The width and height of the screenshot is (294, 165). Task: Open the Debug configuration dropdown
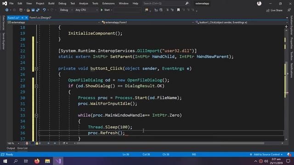coord(66,10)
